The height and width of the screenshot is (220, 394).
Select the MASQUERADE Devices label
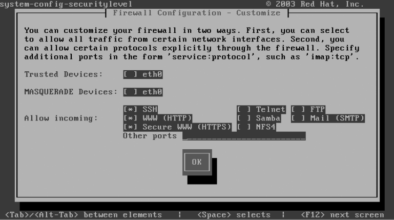coord(71,92)
